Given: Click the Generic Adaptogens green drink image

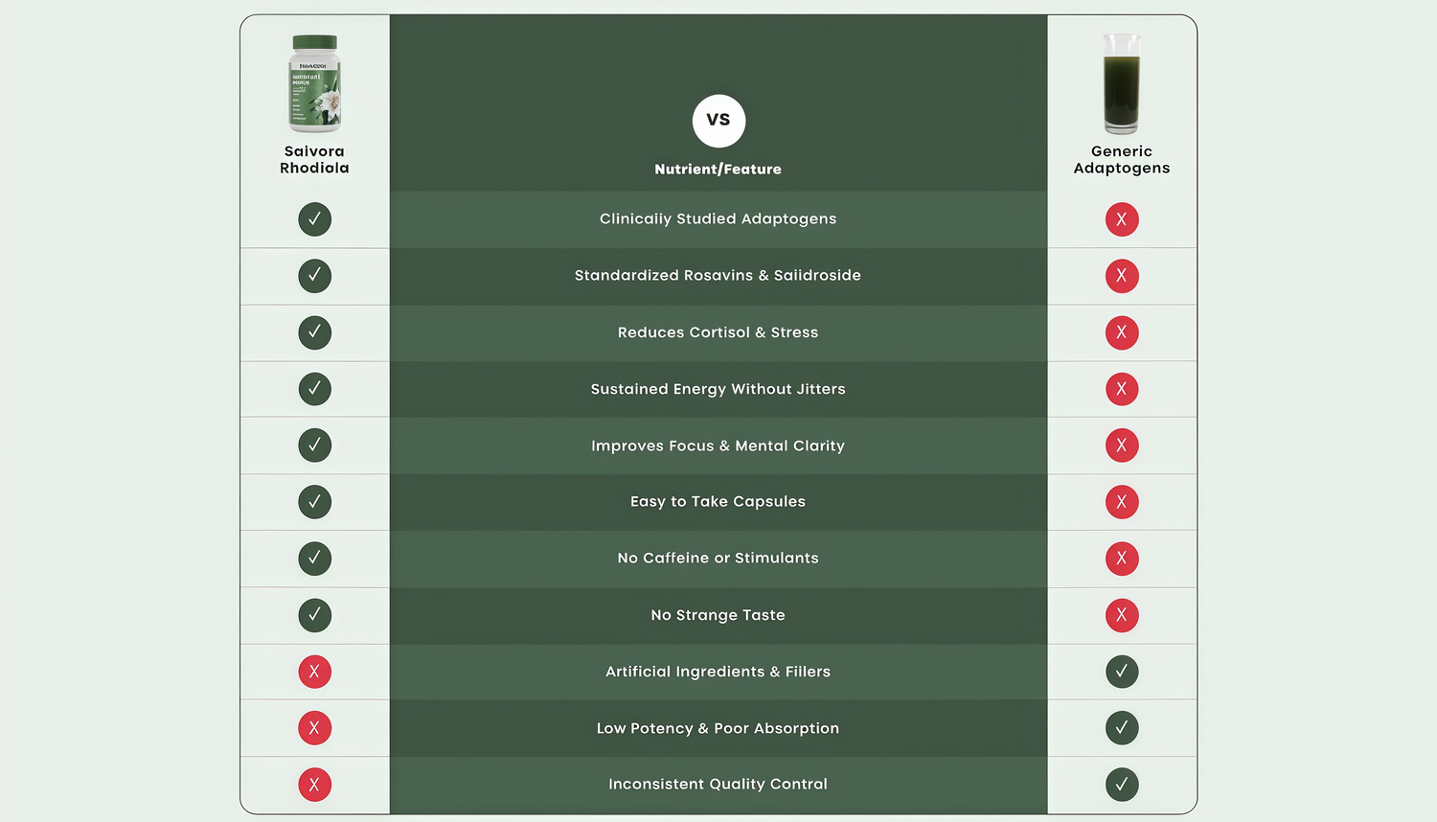Looking at the screenshot, I should click(1121, 84).
